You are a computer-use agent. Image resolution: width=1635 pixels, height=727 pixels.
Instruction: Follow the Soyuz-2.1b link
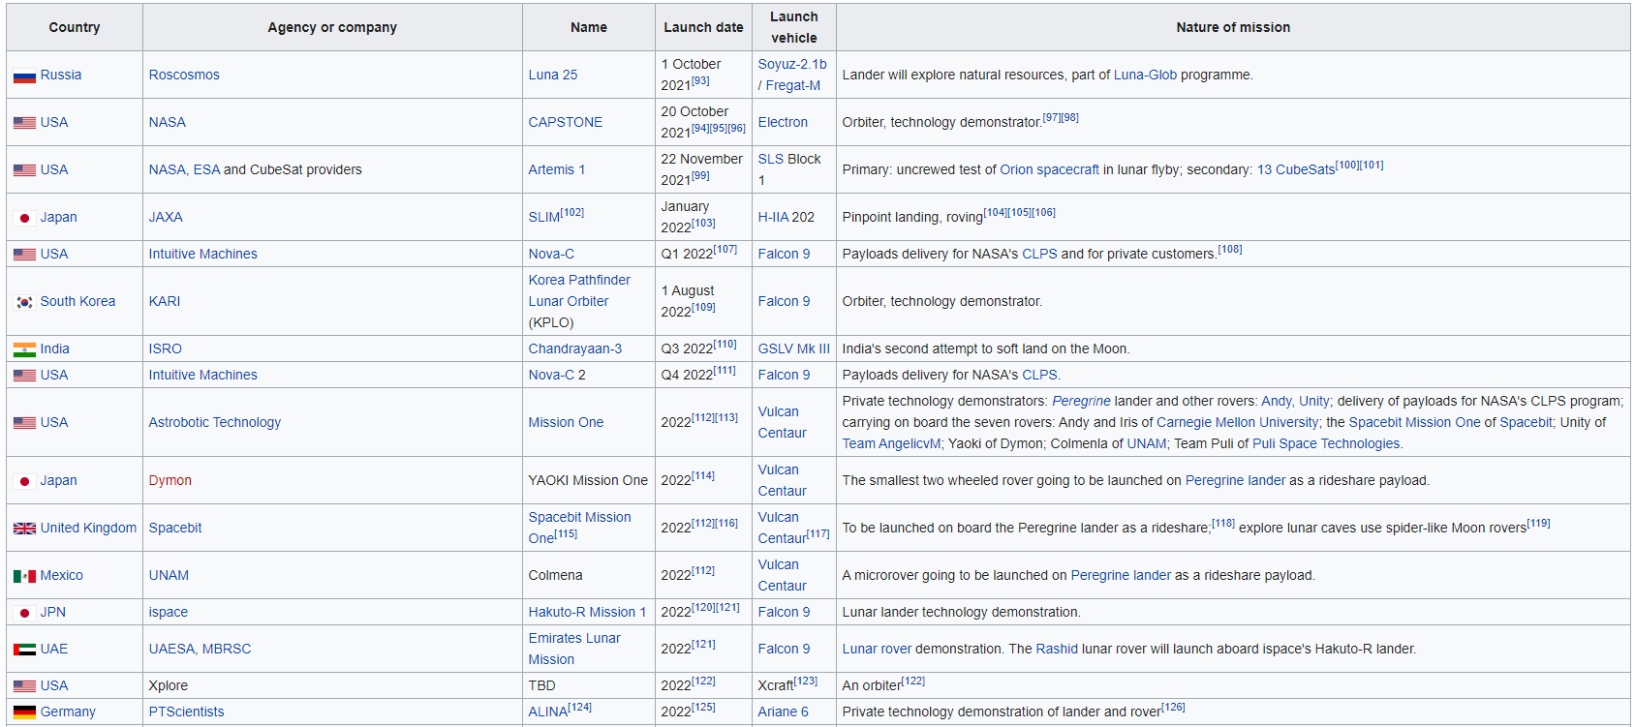point(792,64)
